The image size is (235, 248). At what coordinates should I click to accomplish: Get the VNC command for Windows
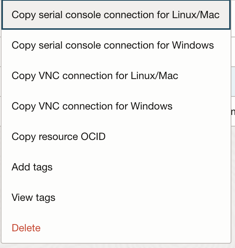(x=92, y=106)
